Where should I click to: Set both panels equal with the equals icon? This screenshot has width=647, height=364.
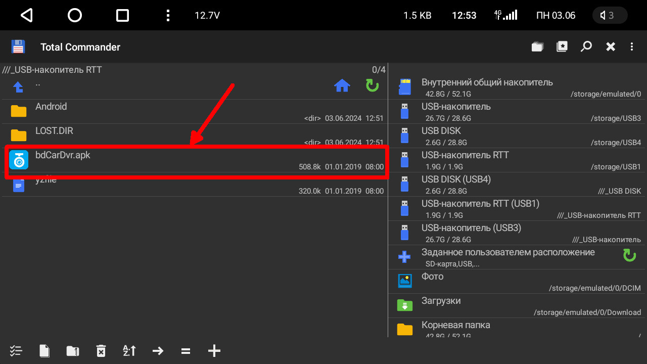pos(186,351)
